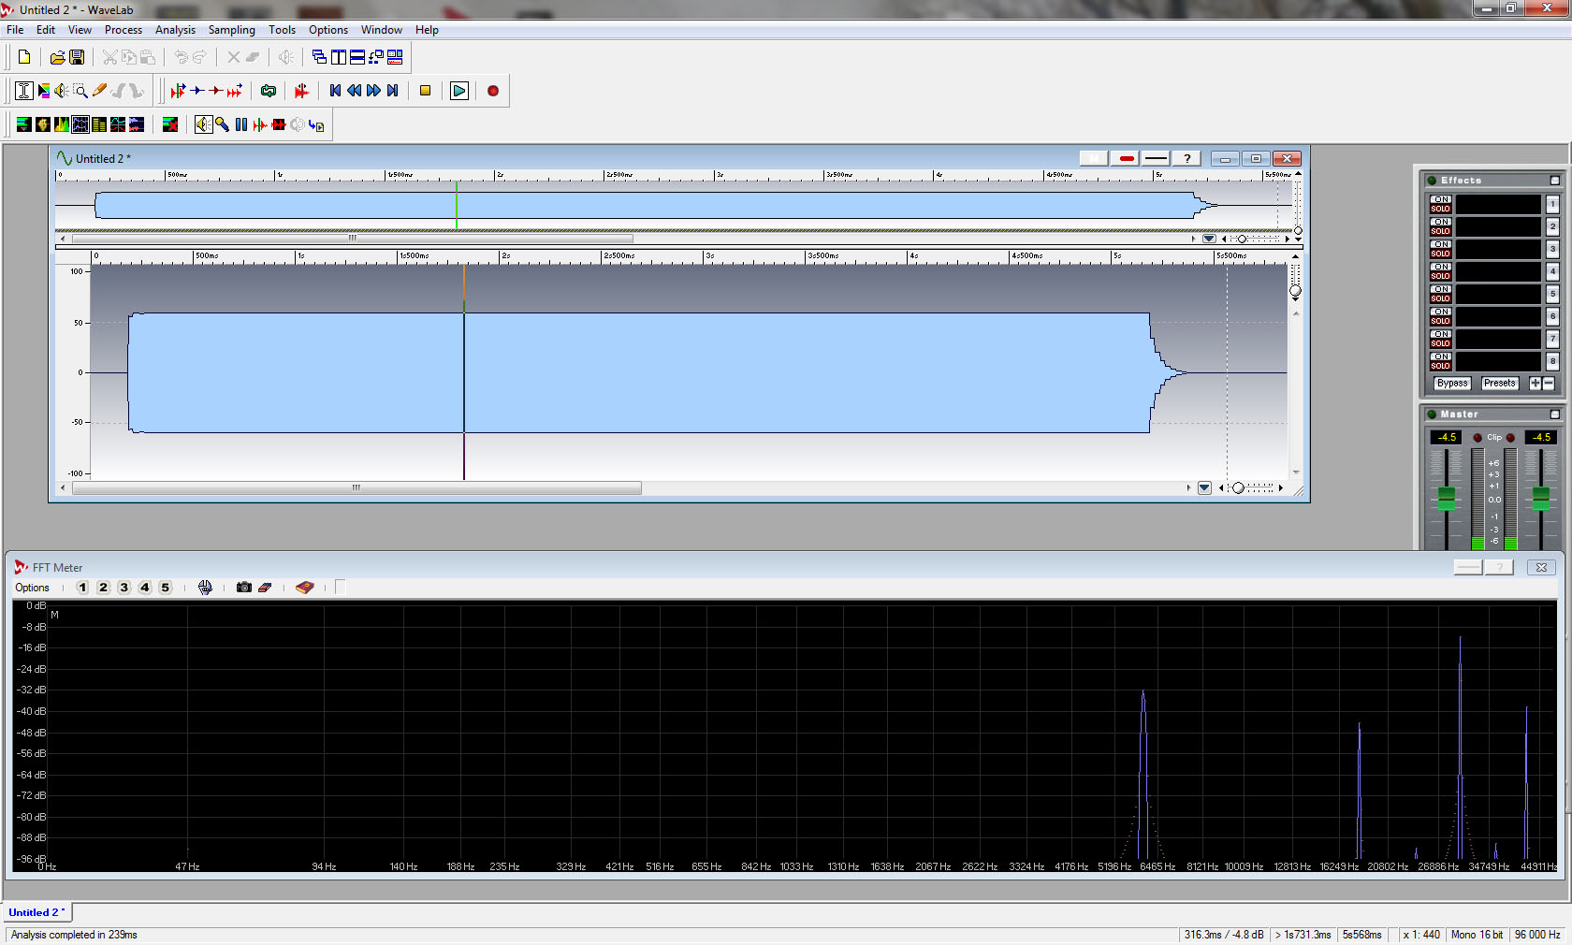
Task: Open the bit meter icon
Action: click(x=99, y=124)
